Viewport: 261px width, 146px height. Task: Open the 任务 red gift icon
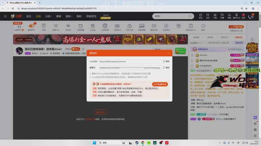pos(243,16)
